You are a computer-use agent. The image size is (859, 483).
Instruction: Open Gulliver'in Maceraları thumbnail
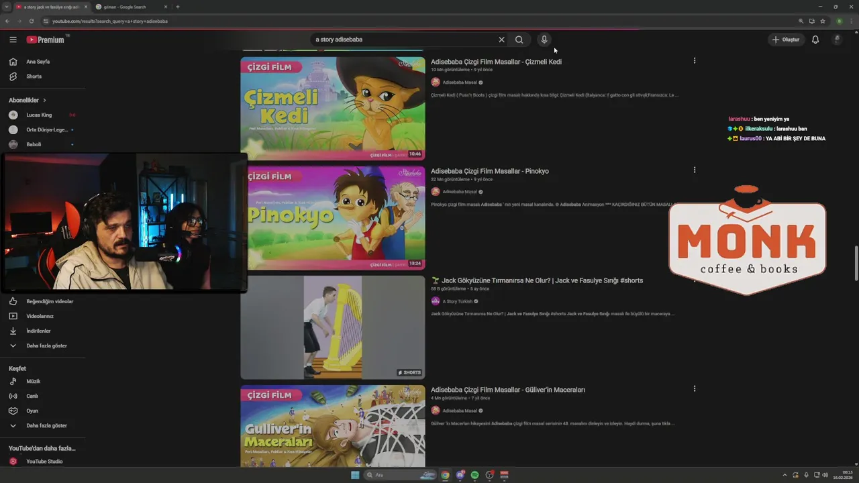333,426
